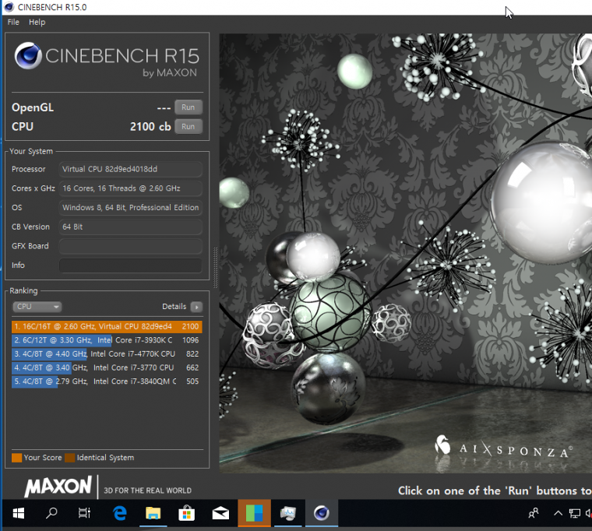Click the rendered scene preview image
The image size is (592, 531).
pyautogui.click(x=406, y=253)
